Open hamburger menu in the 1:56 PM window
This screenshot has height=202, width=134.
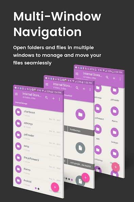tap(47, 84)
